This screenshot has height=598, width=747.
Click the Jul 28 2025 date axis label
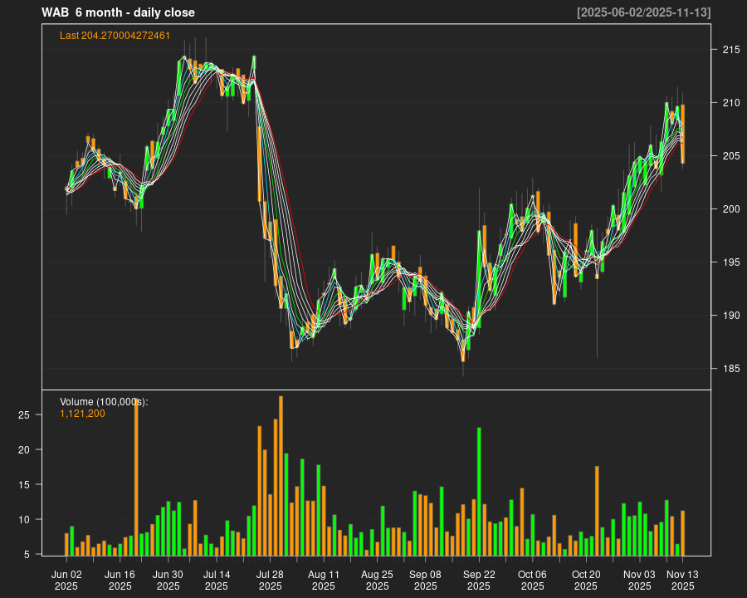pos(270,580)
